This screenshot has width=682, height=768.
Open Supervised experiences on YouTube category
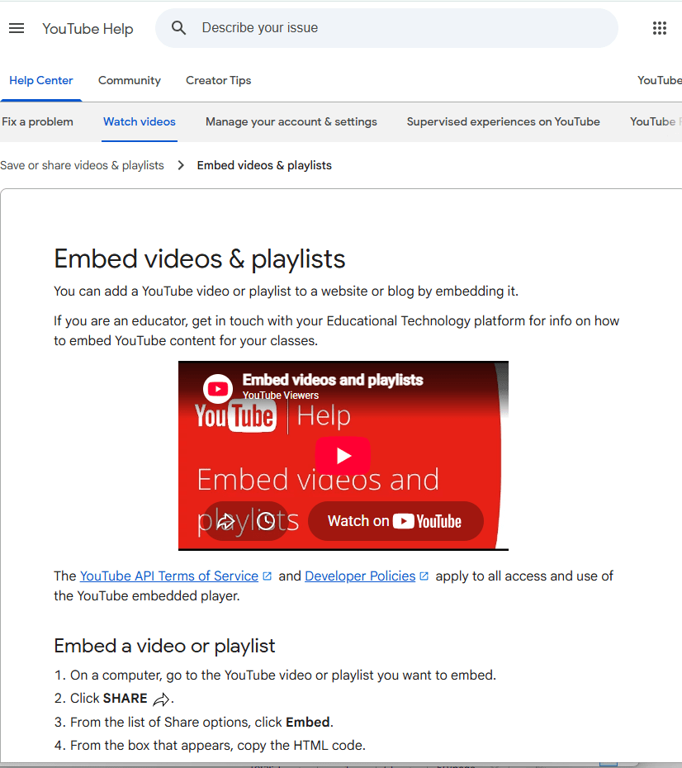(504, 121)
